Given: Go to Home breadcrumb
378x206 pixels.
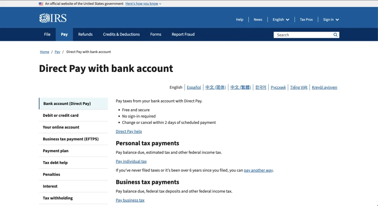Looking at the screenshot, I should tap(45, 52).
